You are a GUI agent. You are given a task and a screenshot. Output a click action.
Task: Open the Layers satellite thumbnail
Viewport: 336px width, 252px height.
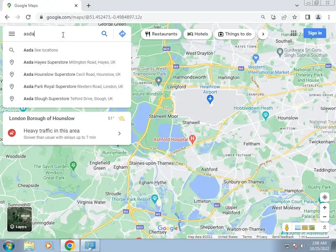point(19,220)
